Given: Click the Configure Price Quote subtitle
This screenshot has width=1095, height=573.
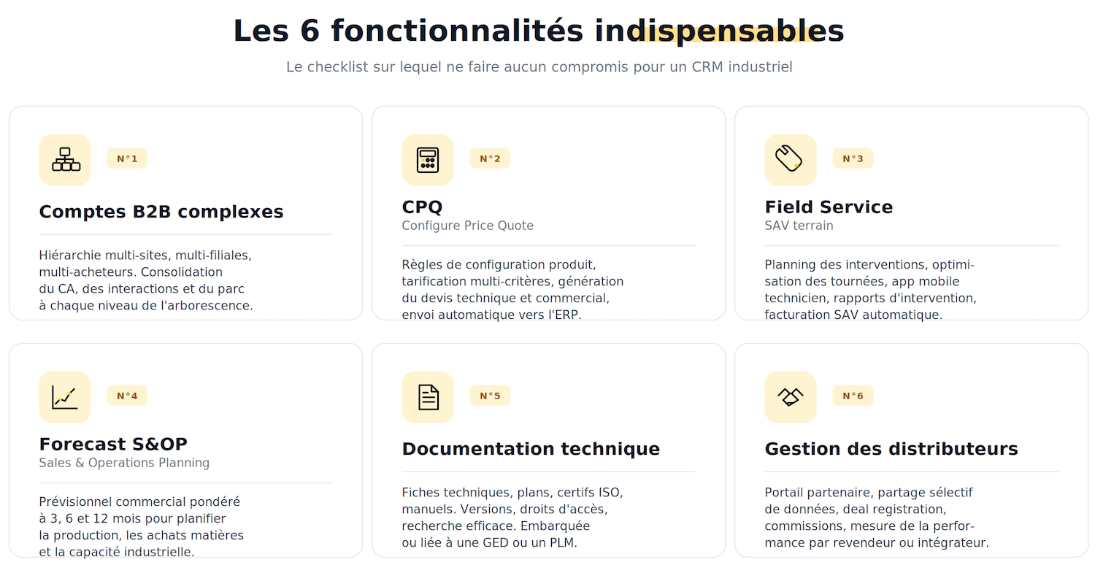Looking at the screenshot, I should point(467,226).
